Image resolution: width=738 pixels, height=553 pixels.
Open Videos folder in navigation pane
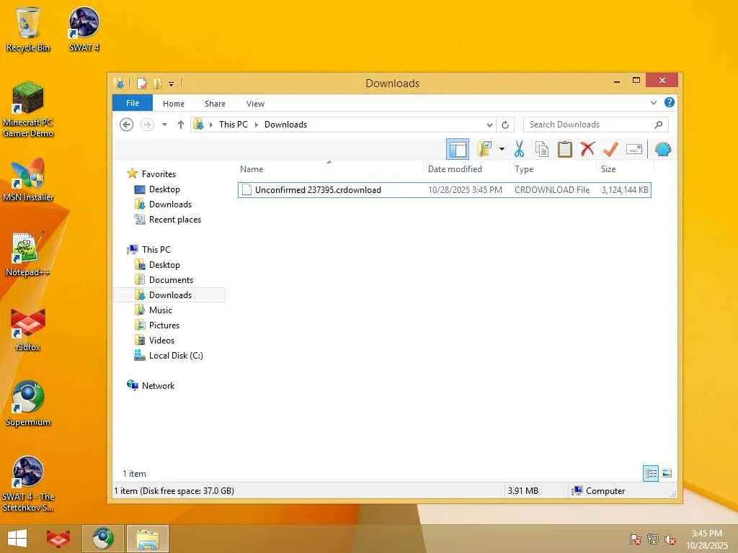[161, 341]
